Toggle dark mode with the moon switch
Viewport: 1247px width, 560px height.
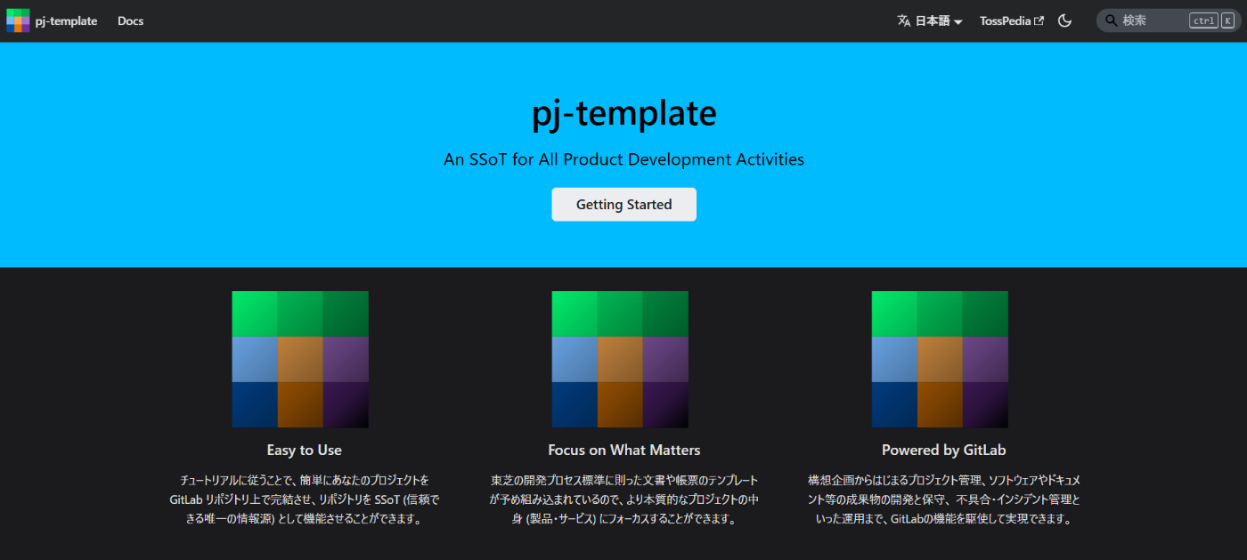(x=1065, y=20)
